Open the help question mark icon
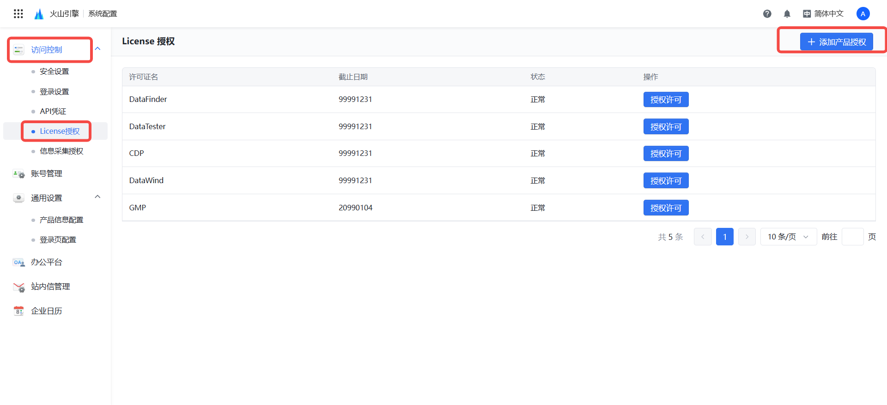The image size is (887, 405). pyautogui.click(x=767, y=14)
